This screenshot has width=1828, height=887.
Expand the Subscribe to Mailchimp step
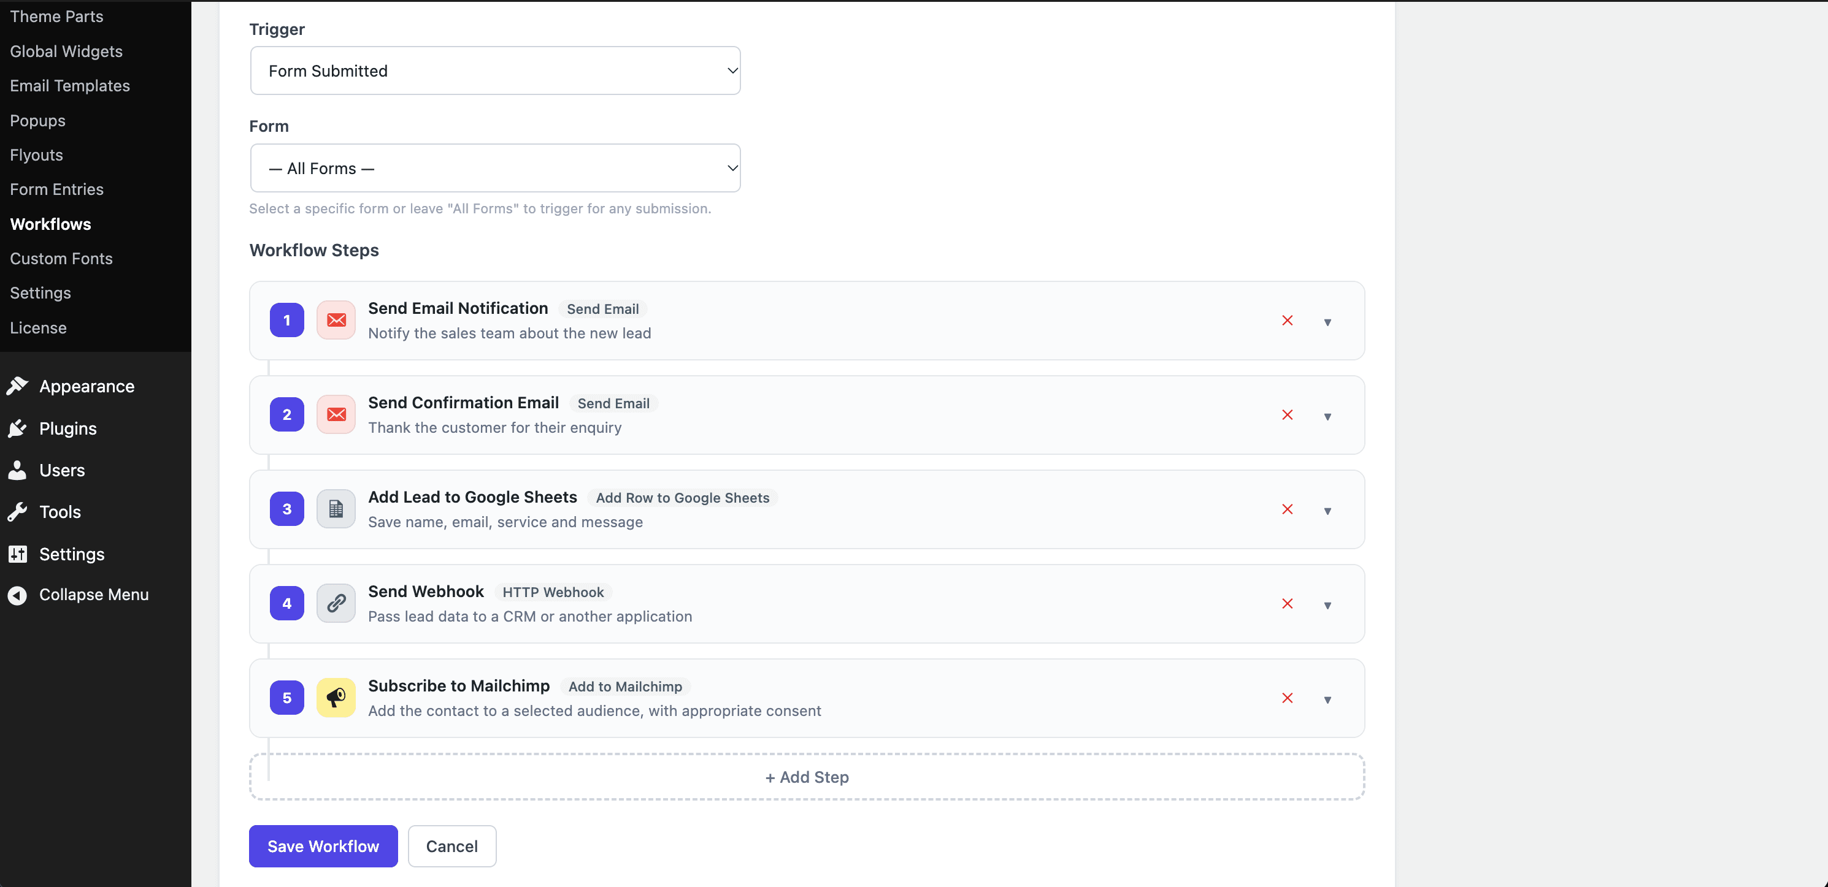tap(1327, 699)
